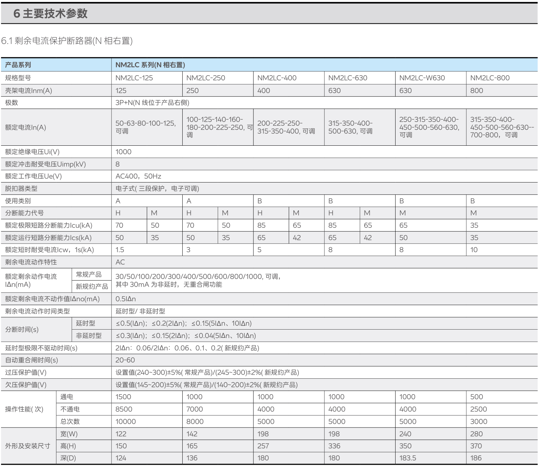Image resolution: width=540 pixels, height=466 pixels.
Task: Click the '30/50/100/200/300/400/500/600/800/1000, 可调' text
Action: pyautogui.click(x=198, y=277)
